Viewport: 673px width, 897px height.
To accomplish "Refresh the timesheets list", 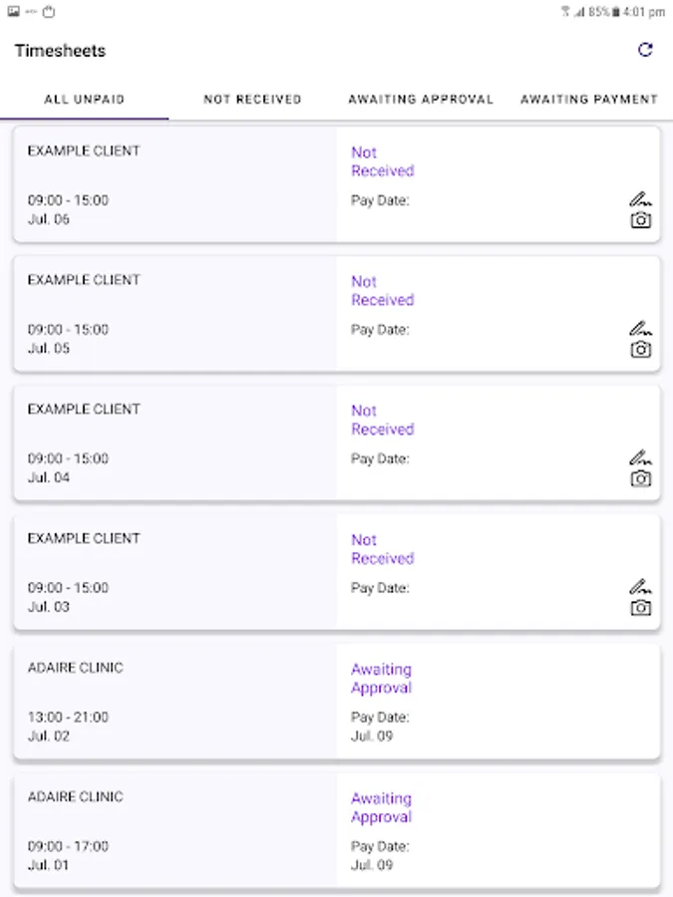I will (x=645, y=50).
